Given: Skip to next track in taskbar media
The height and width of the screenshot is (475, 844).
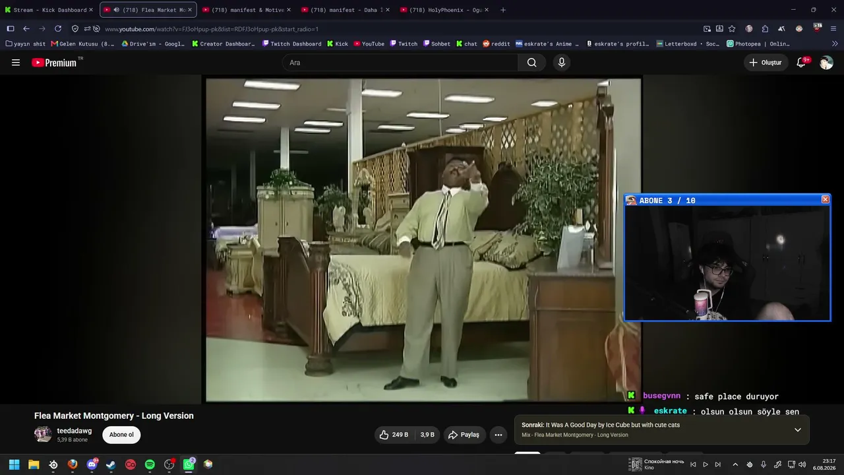Looking at the screenshot, I should click(x=718, y=464).
